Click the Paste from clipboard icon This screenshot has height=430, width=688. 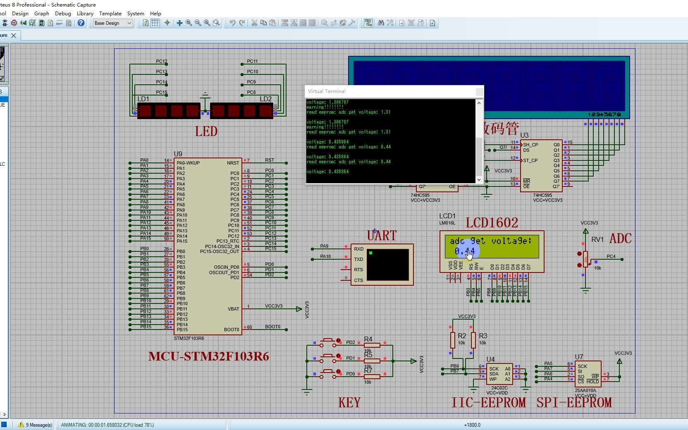[272, 23]
